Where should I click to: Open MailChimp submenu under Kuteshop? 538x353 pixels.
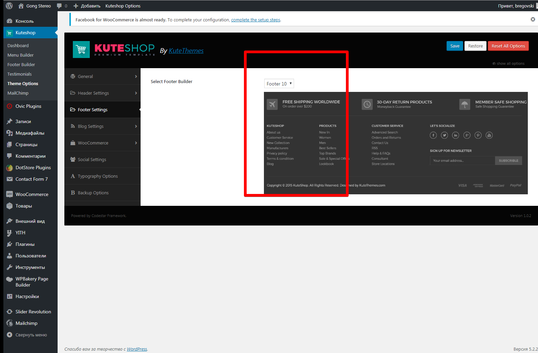[x=18, y=93]
